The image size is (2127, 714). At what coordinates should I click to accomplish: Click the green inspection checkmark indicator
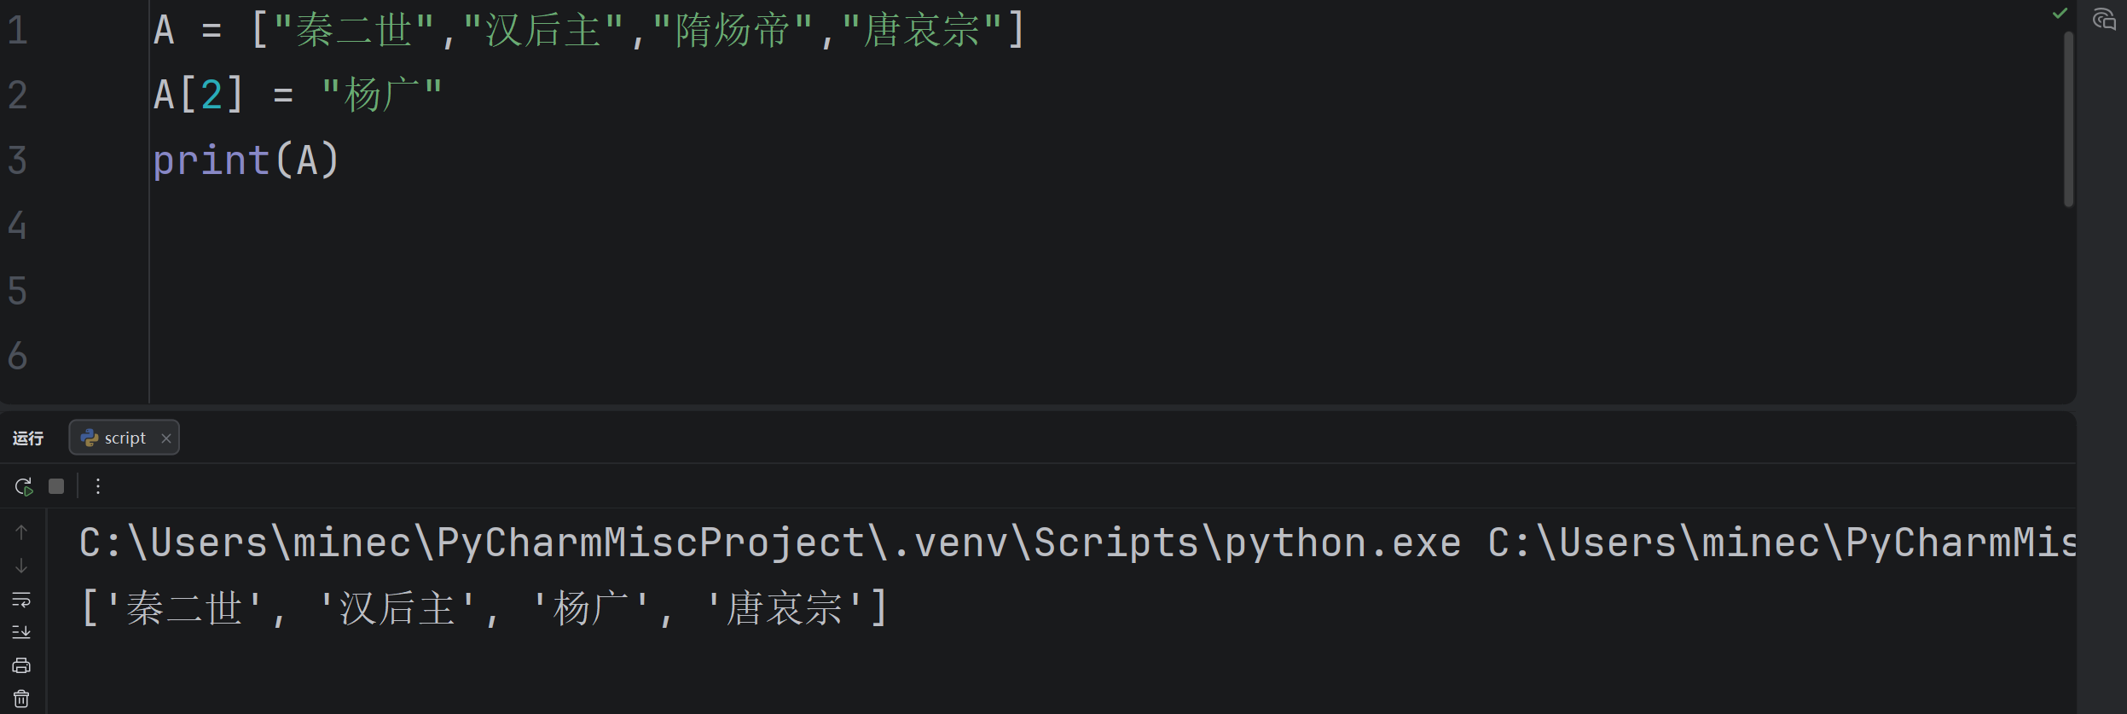click(x=2060, y=13)
